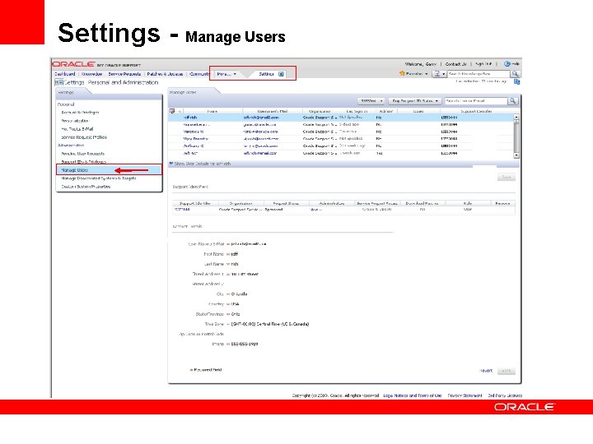This screenshot has width=593, height=444.
Task: Open the Privacy Statement link
Action: click(465, 395)
